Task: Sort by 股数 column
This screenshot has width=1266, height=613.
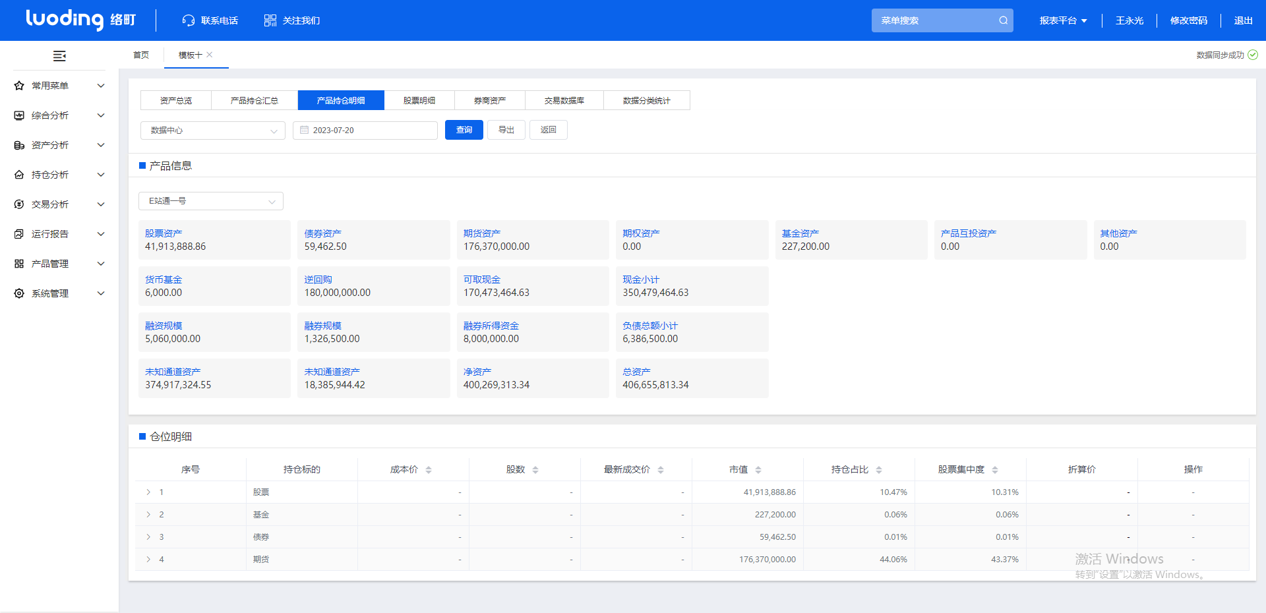Action: point(535,470)
